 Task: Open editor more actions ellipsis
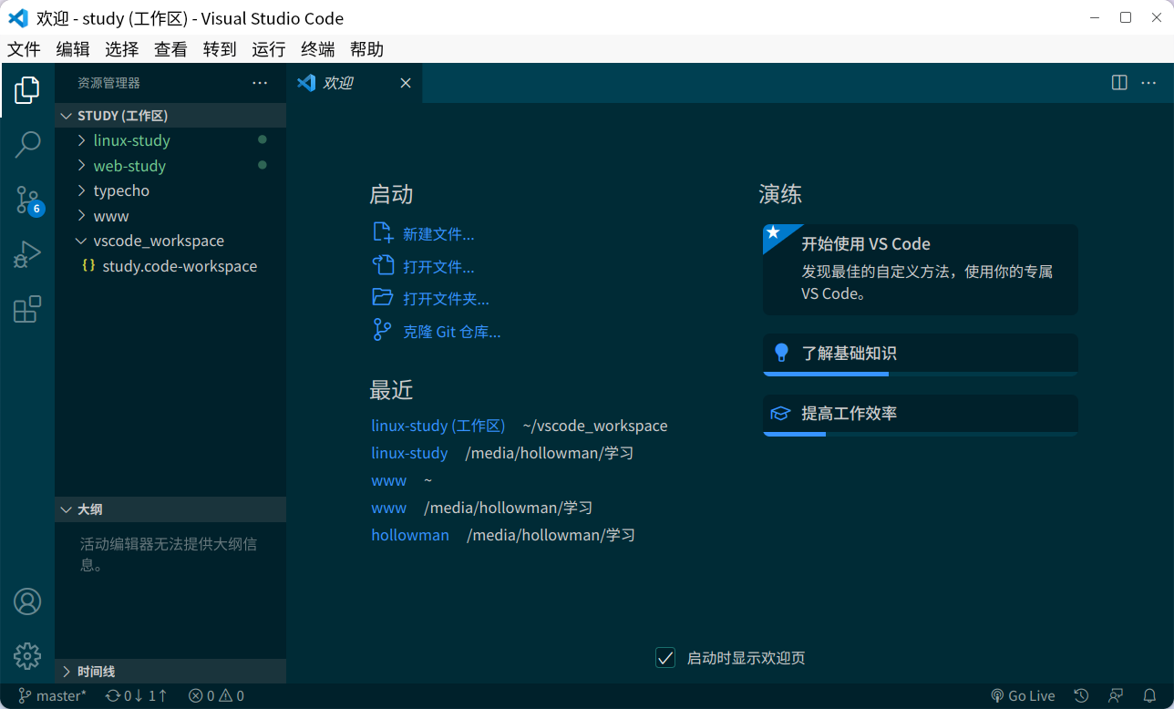[x=1148, y=83]
